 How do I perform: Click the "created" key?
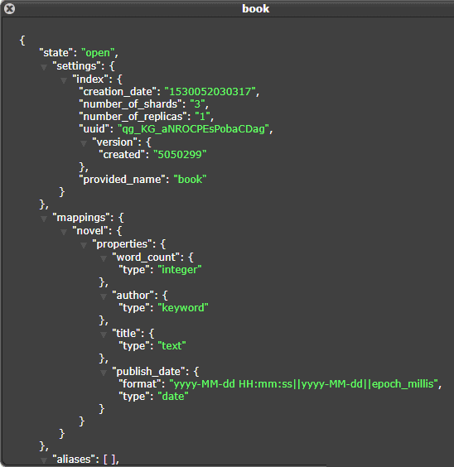tap(122, 155)
